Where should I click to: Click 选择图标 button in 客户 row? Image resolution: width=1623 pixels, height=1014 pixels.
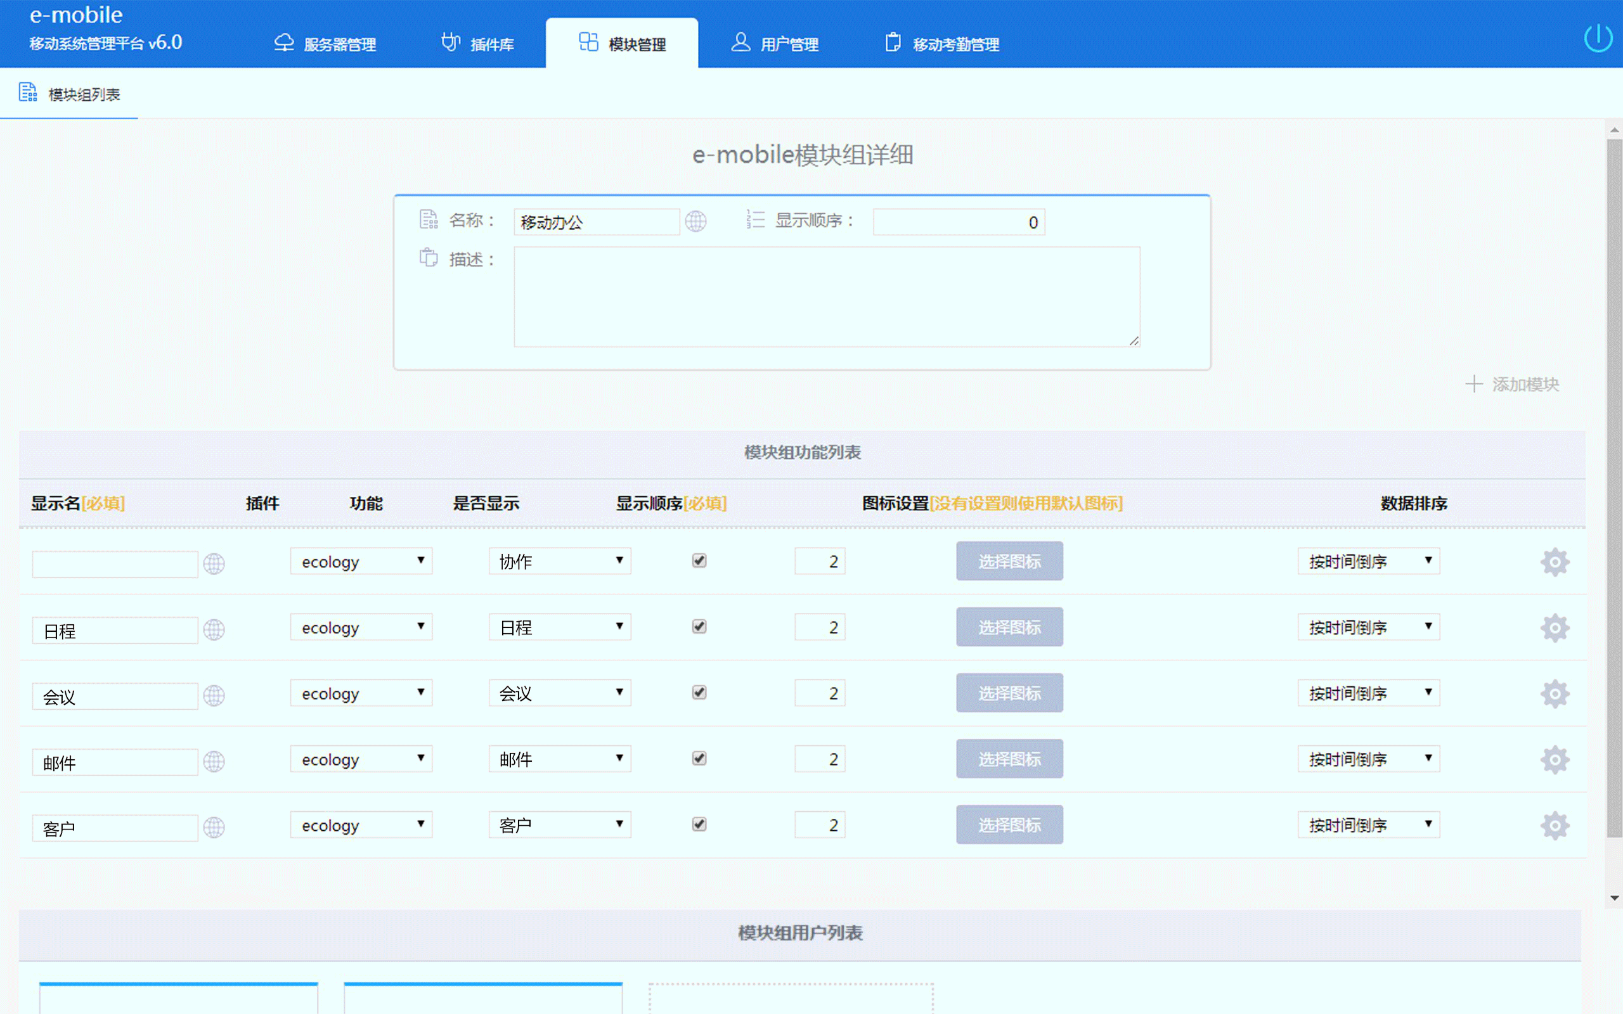pyautogui.click(x=1009, y=825)
